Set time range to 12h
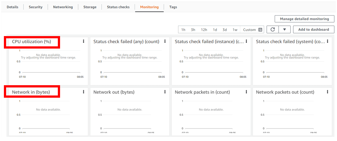 [204, 30]
